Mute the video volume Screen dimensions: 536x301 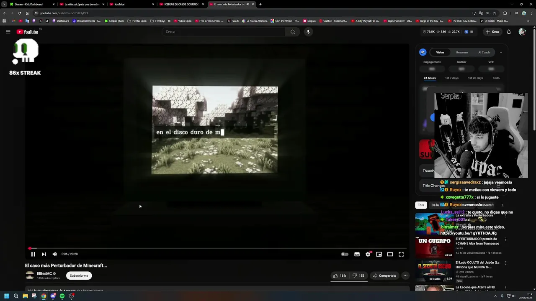(54, 254)
